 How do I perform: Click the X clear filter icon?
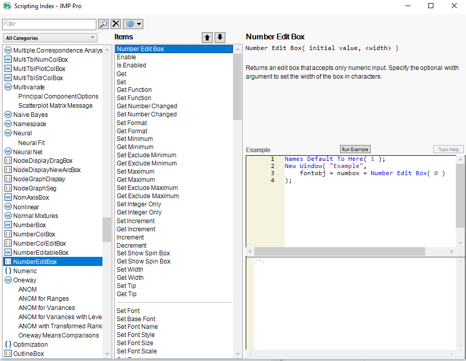click(x=116, y=24)
